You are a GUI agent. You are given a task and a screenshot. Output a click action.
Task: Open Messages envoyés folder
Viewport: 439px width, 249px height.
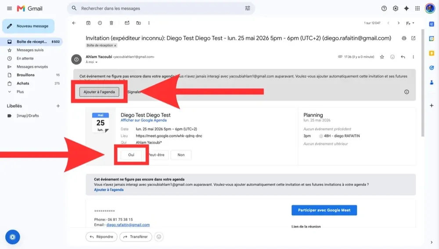pos(33,67)
